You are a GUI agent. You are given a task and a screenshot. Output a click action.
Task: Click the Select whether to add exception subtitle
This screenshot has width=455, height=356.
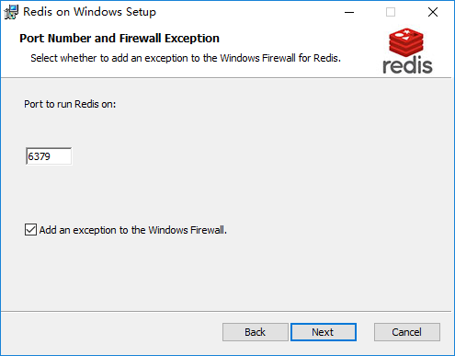click(x=186, y=58)
